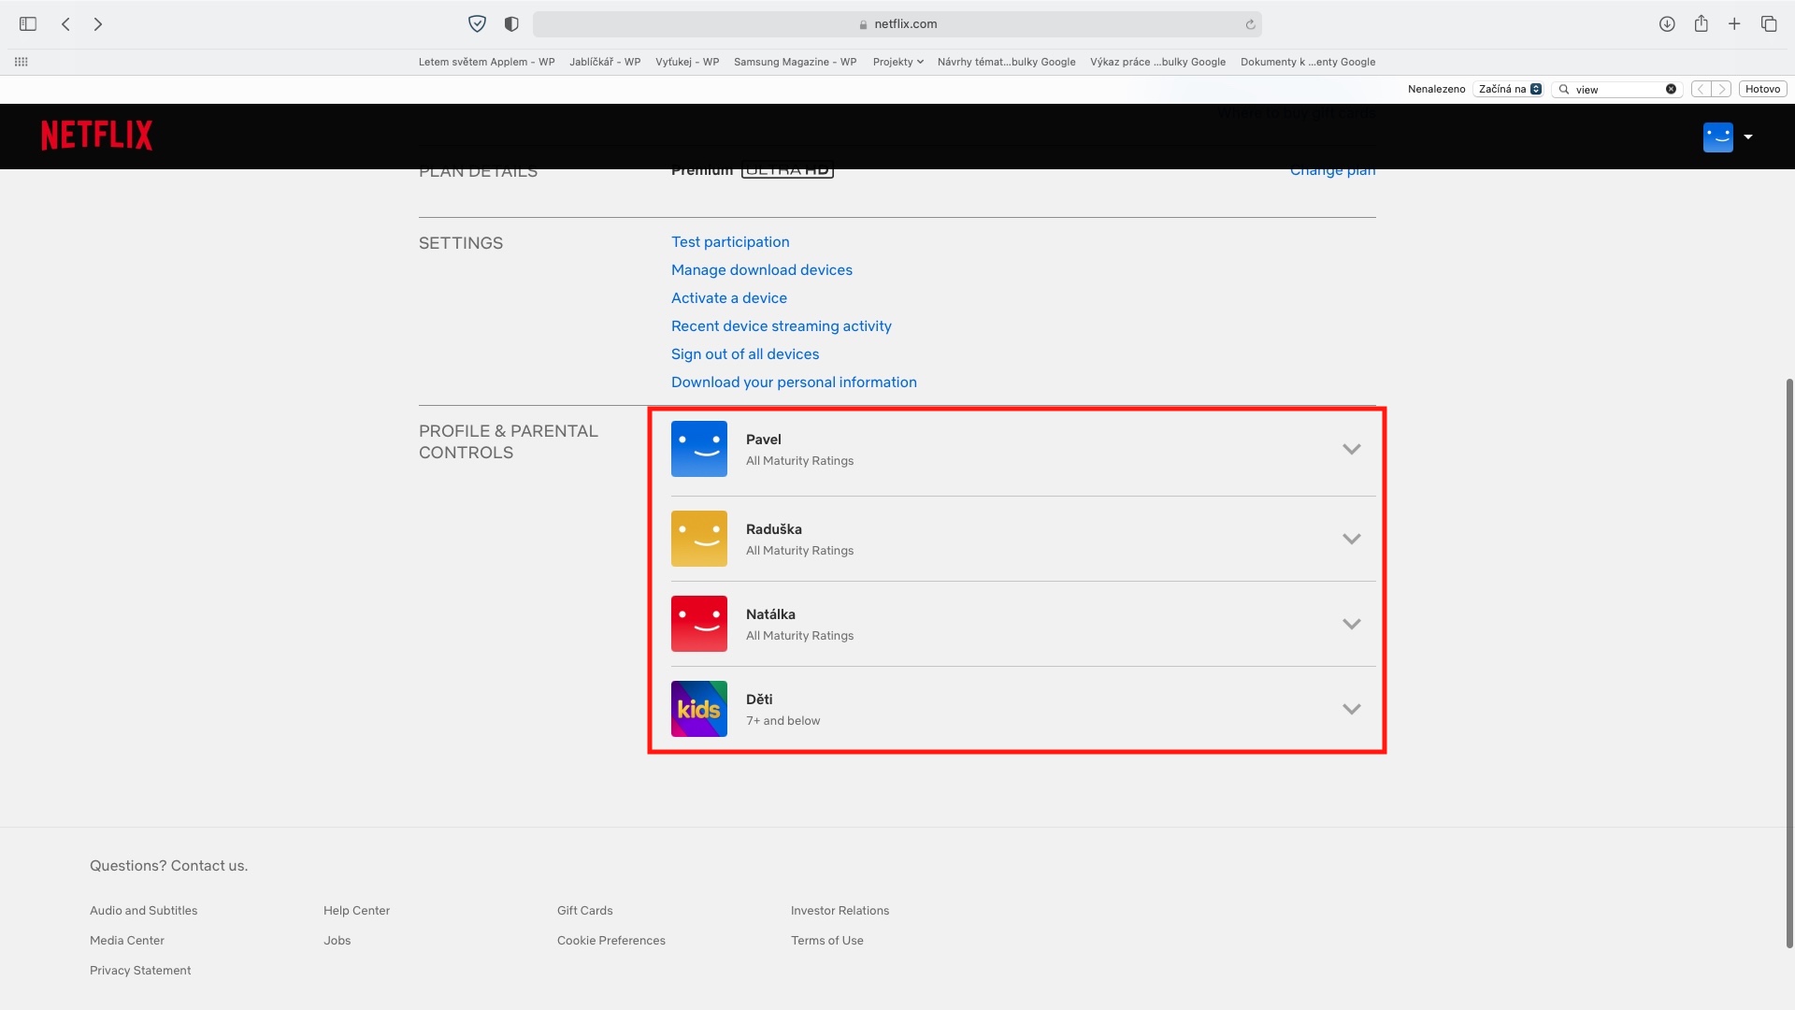The image size is (1795, 1010).
Task: Show tab overview icon
Action: point(1769,24)
